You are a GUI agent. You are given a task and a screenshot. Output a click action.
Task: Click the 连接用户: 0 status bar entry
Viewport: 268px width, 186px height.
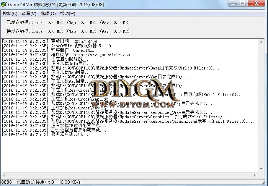coord(45,182)
